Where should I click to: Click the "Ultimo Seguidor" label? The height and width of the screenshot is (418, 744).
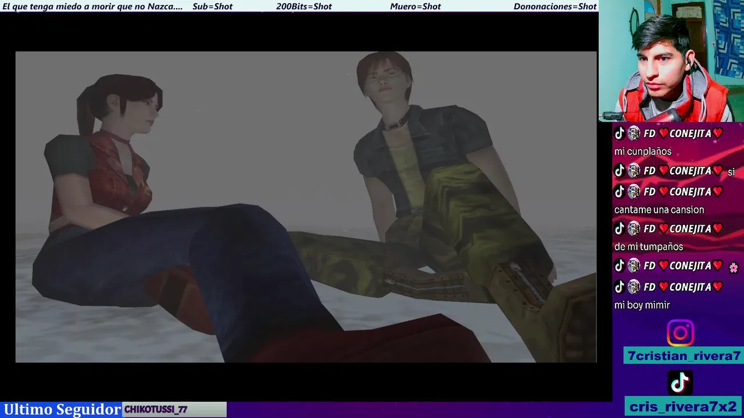62,409
